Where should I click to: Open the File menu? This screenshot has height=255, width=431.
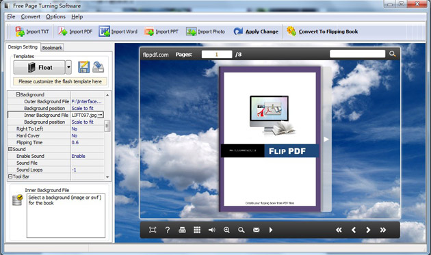click(x=11, y=17)
